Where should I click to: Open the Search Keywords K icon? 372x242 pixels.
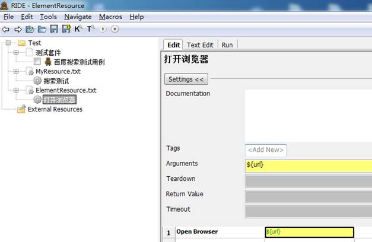pos(78,28)
